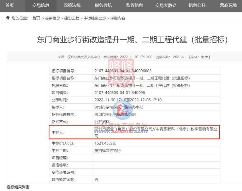Select the 中标工期 value 按招标文件执行
Viewport: 242px width, 191px height.
(108, 150)
